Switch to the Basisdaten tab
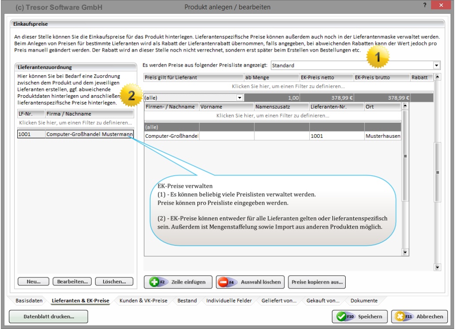The image size is (455, 329). pyautogui.click(x=29, y=301)
